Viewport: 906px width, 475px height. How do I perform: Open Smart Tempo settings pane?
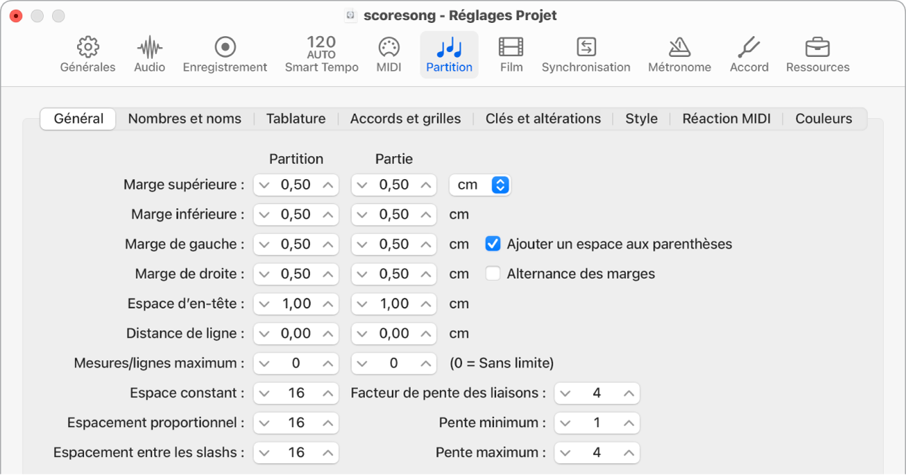(x=321, y=54)
